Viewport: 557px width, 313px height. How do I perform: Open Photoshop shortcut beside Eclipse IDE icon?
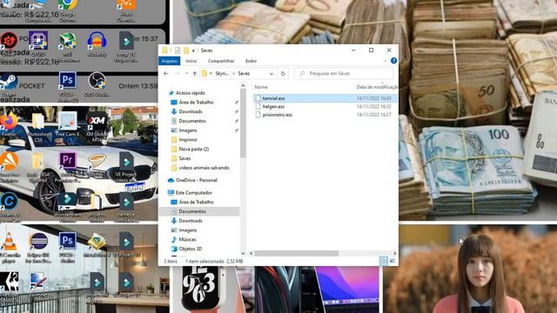(68, 247)
